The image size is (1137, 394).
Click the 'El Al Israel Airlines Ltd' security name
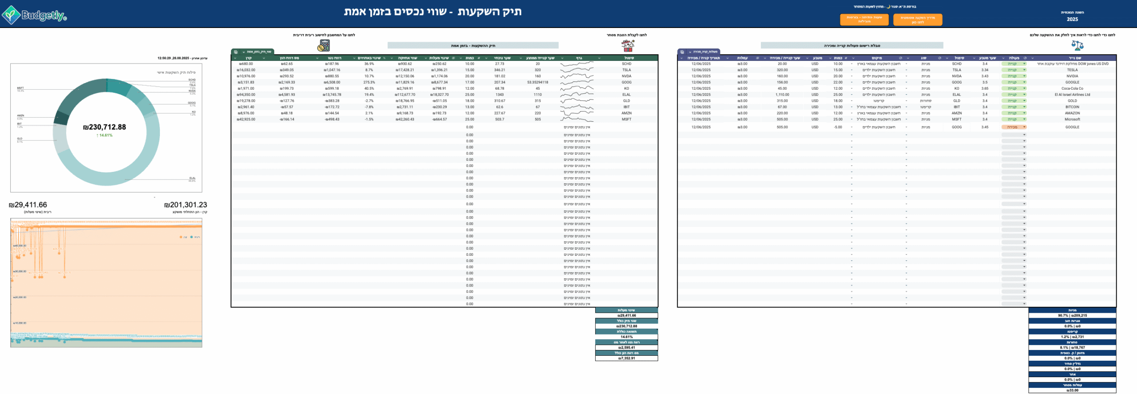[1072, 95]
